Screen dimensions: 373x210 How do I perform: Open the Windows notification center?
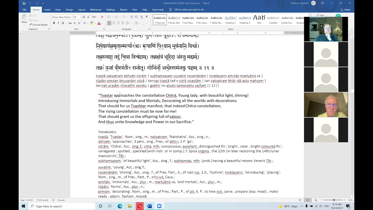[348, 206]
